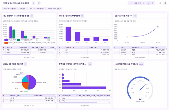Click the dashboard title 전년 동월 대비 REGION별 매출 성장률
The height and width of the screenshot is (110, 169).
pyautogui.click(x=16, y=3)
